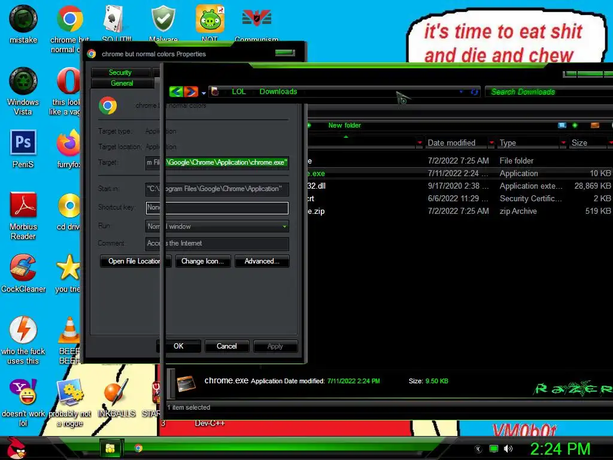613x460 pixels.
Task: Click the Apply button
Action: (x=275, y=346)
